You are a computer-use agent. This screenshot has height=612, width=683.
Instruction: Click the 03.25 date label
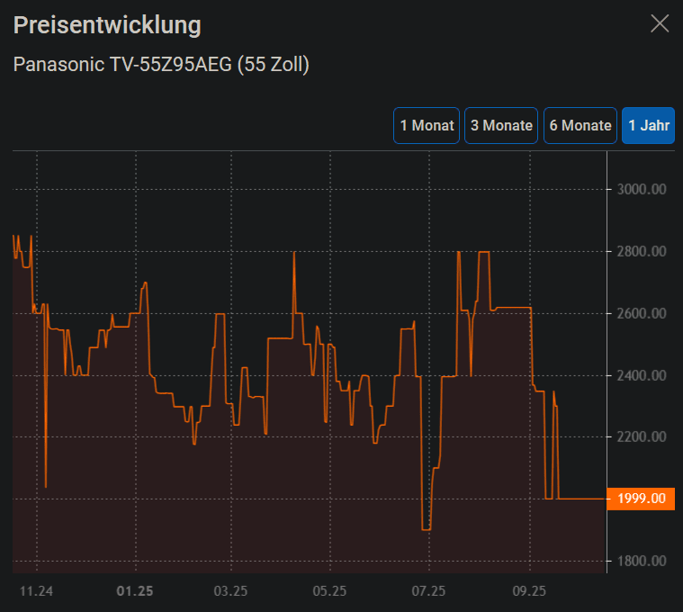(230, 591)
